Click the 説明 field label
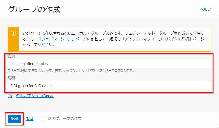The height and width of the screenshot is (128, 219). pos(11,78)
